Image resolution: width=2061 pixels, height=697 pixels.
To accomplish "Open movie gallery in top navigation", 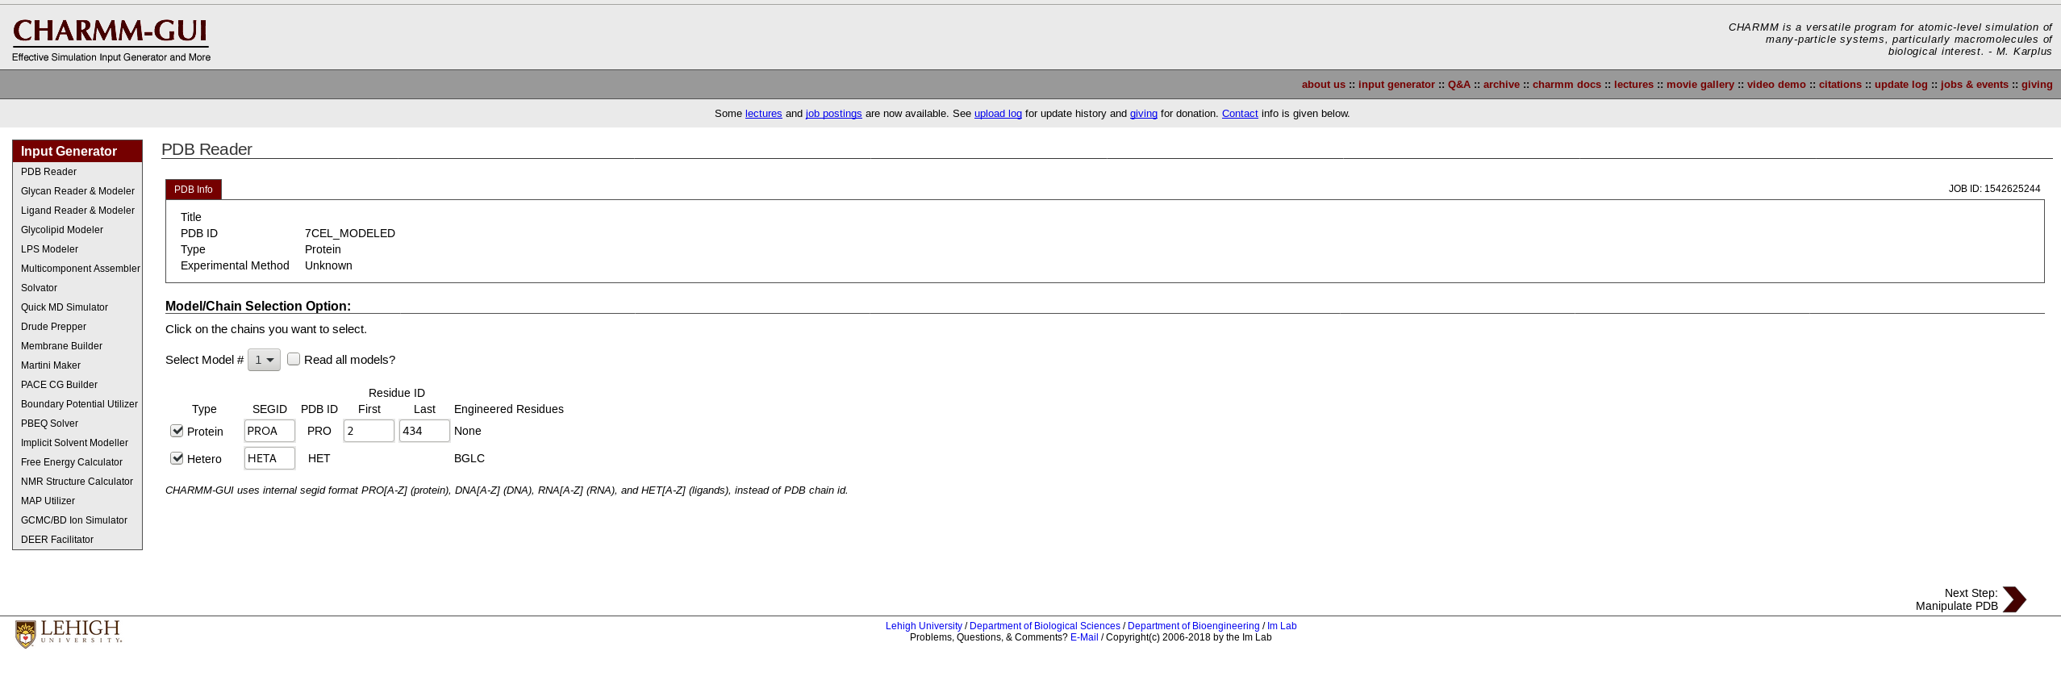I will click(x=1700, y=85).
